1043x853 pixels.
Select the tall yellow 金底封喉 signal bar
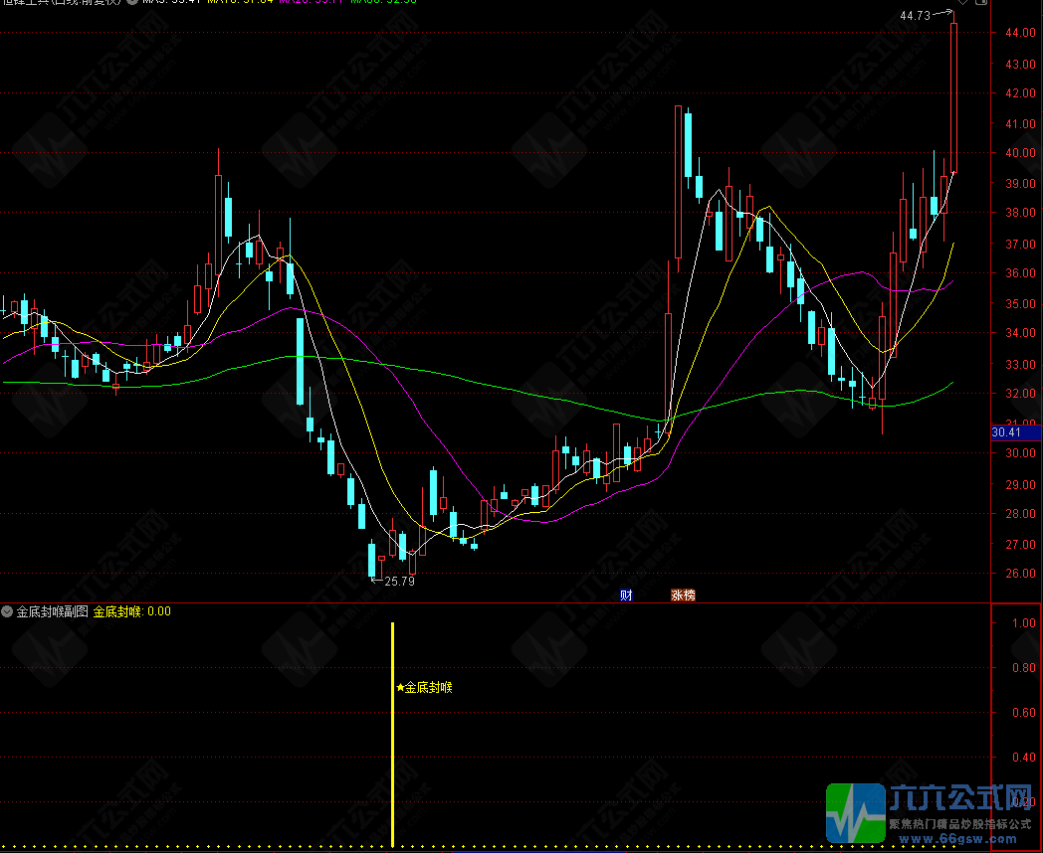click(x=392, y=735)
